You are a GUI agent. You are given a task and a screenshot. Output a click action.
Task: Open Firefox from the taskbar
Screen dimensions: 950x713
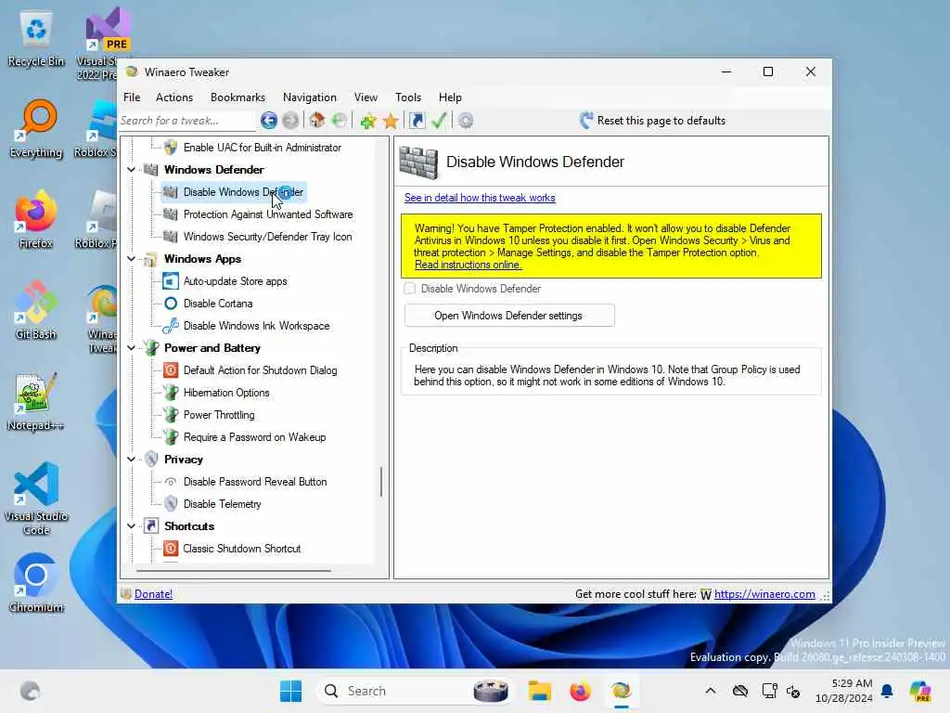pyautogui.click(x=581, y=691)
